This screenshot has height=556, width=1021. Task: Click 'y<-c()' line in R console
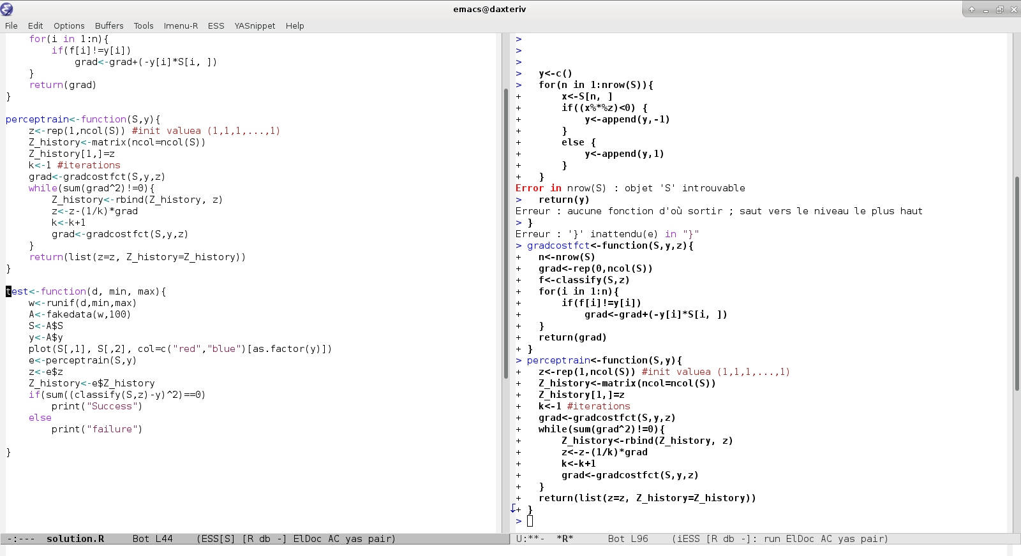[x=555, y=73]
